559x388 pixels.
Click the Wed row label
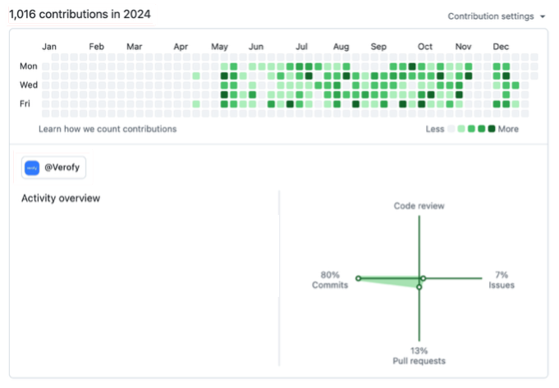(x=29, y=84)
